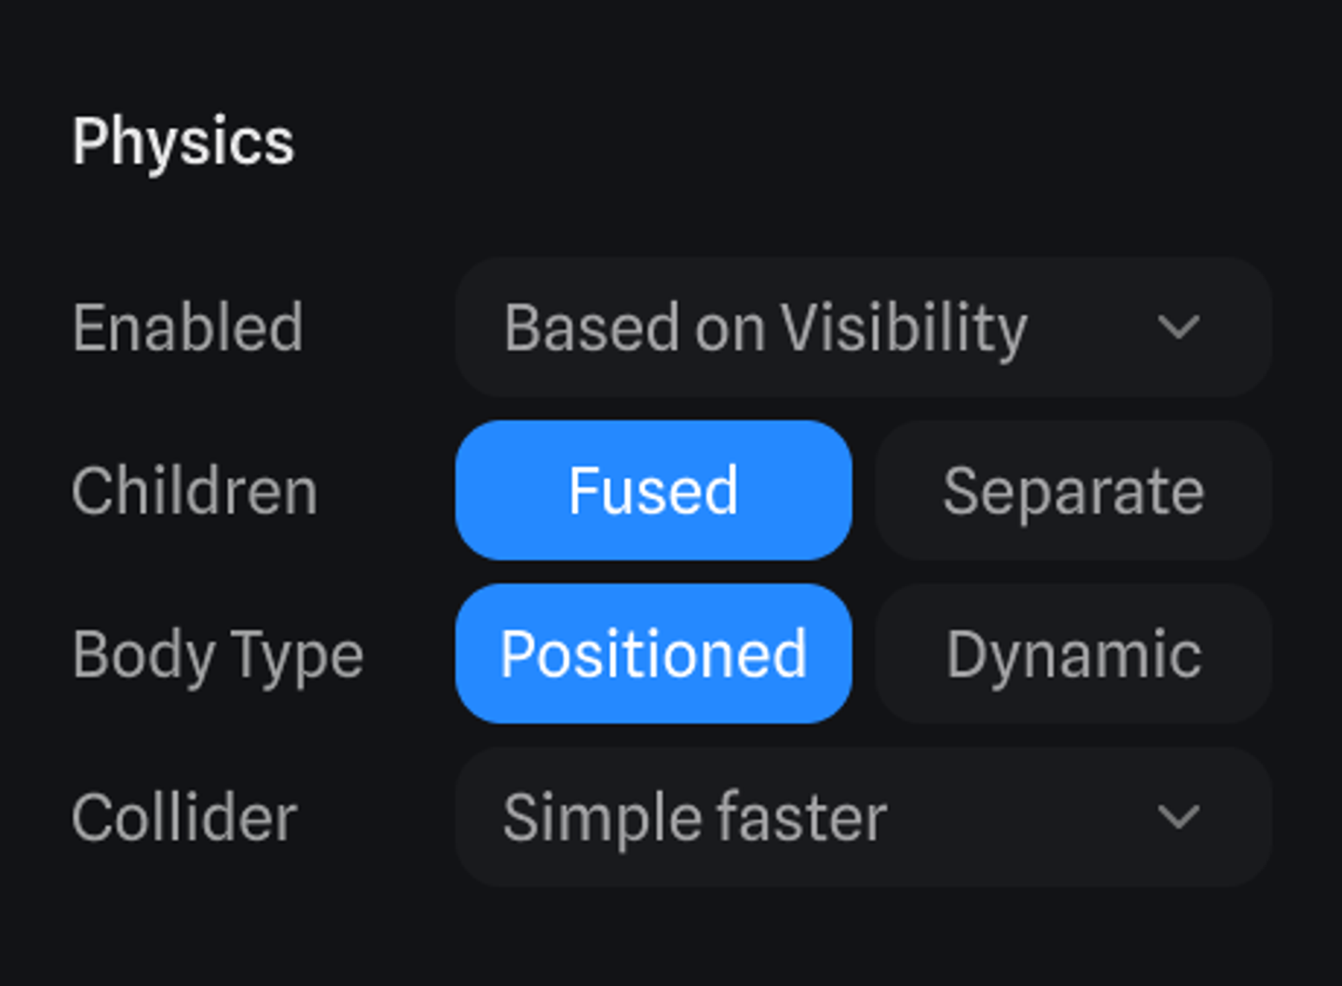Viewport: 1342px width, 986px height.
Task: Activate the unselected Separate option
Action: pos(1074,490)
